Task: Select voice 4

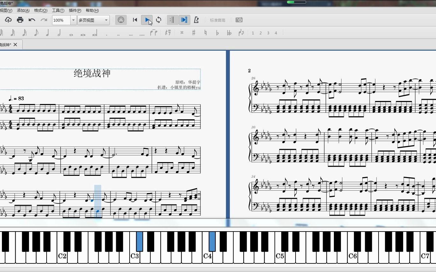Action: coord(276,33)
